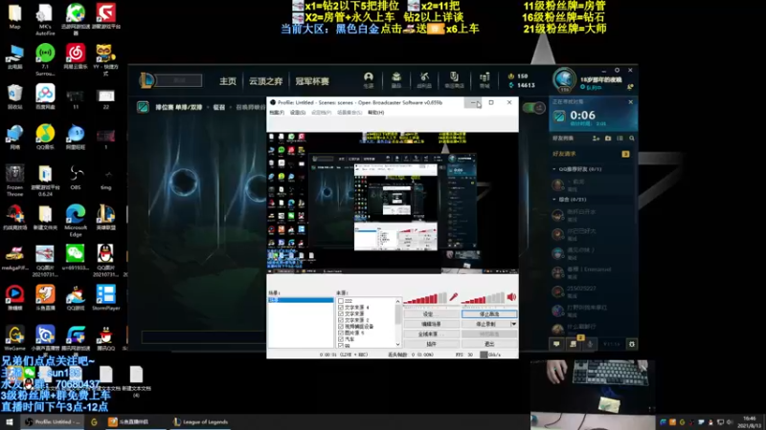Click the OBS preview area
The height and width of the screenshot is (430, 766).
coord(393,203)
